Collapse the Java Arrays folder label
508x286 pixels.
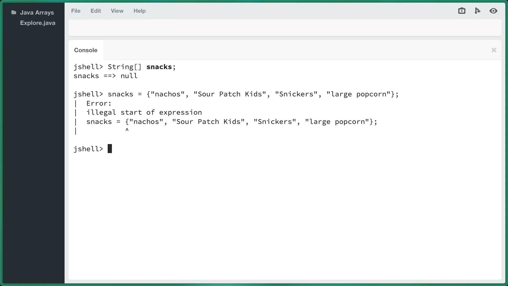[x=37, y=12]
